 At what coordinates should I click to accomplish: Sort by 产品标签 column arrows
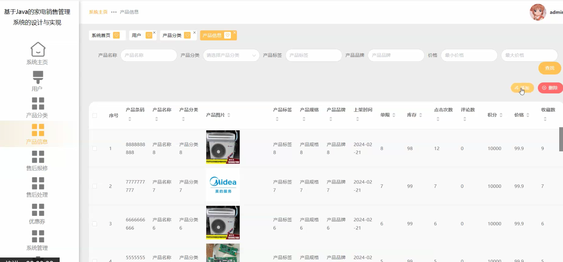[x=277, y=119]
